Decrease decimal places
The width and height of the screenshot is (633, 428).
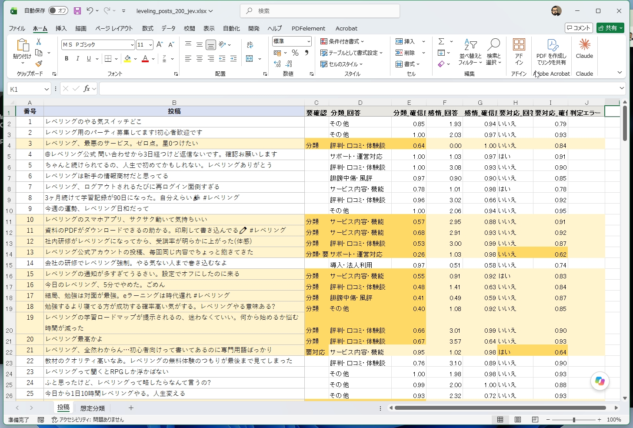point(289,64)
